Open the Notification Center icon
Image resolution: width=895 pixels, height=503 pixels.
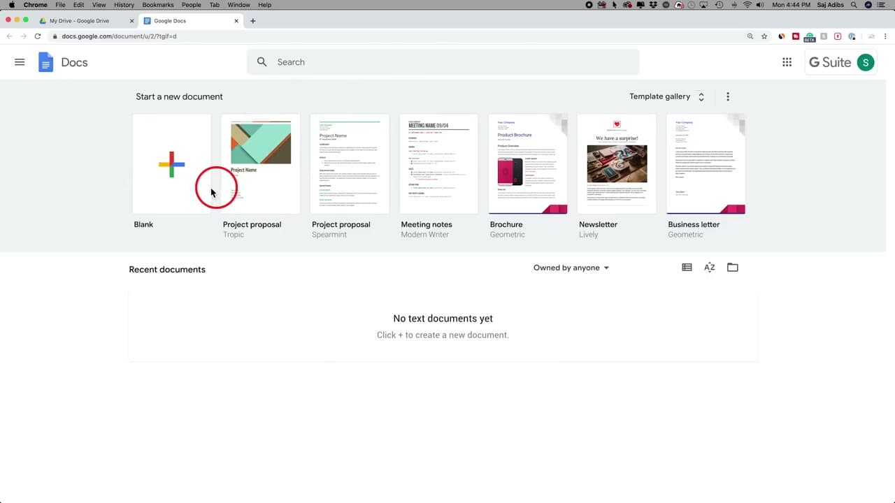880,5
